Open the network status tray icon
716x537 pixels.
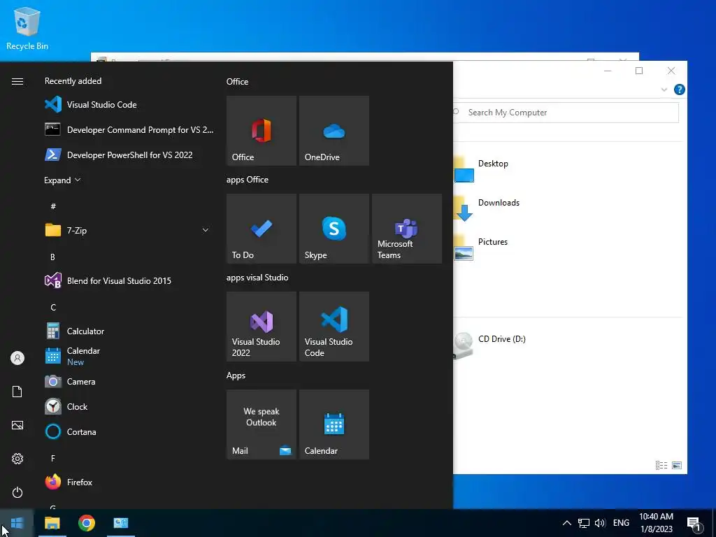[584, 523]
